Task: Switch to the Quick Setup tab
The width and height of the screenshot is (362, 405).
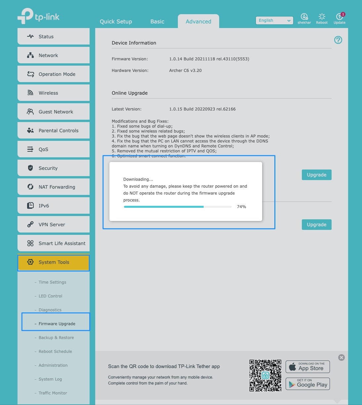Action: (x=116, y=21)
